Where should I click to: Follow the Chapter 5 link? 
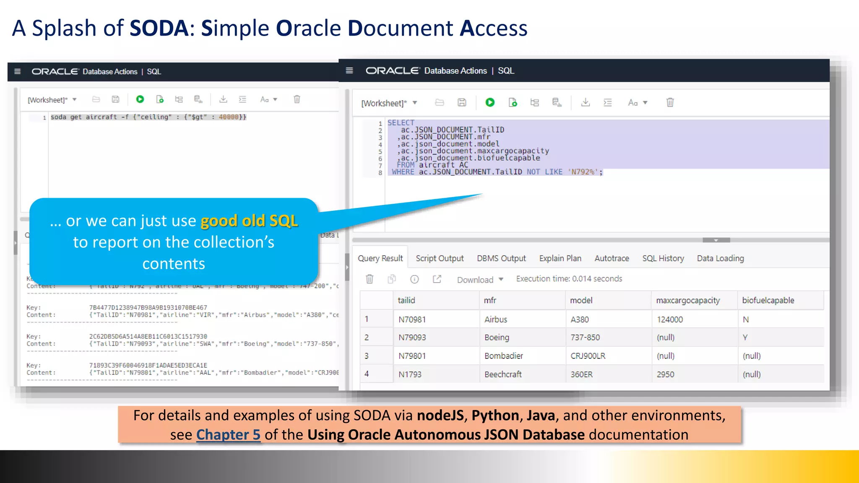(228, 435)
